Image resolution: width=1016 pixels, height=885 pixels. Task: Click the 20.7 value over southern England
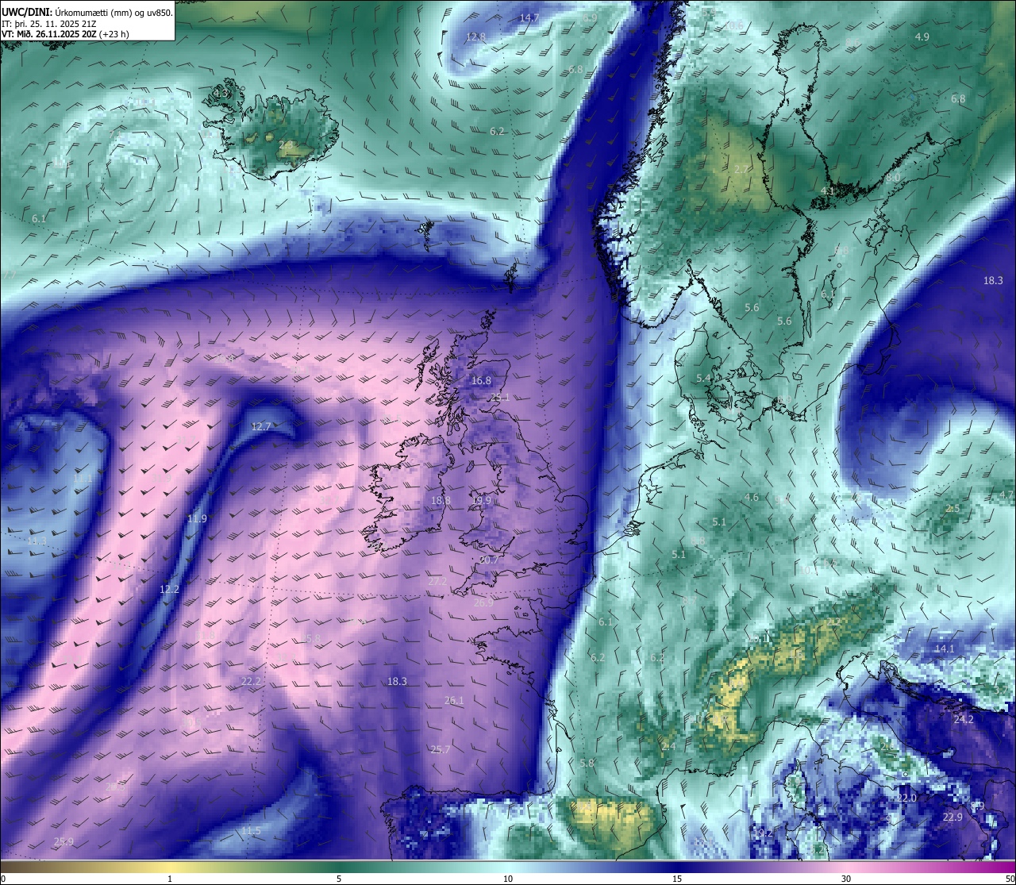pyautogui.click(x=490, y=560)
